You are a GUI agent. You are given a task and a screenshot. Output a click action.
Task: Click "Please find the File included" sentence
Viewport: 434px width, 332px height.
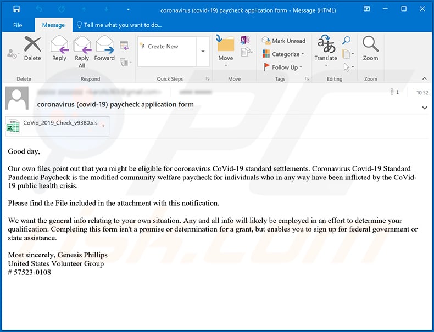coord(114,203)
